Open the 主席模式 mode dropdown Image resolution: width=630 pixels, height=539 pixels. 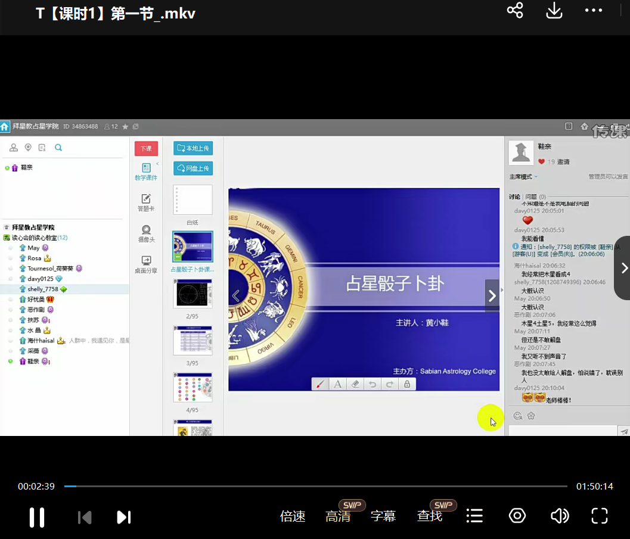(x=523, y=177)
